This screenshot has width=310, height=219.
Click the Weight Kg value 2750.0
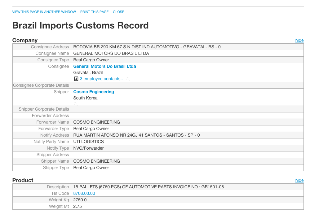click(80, 200)
